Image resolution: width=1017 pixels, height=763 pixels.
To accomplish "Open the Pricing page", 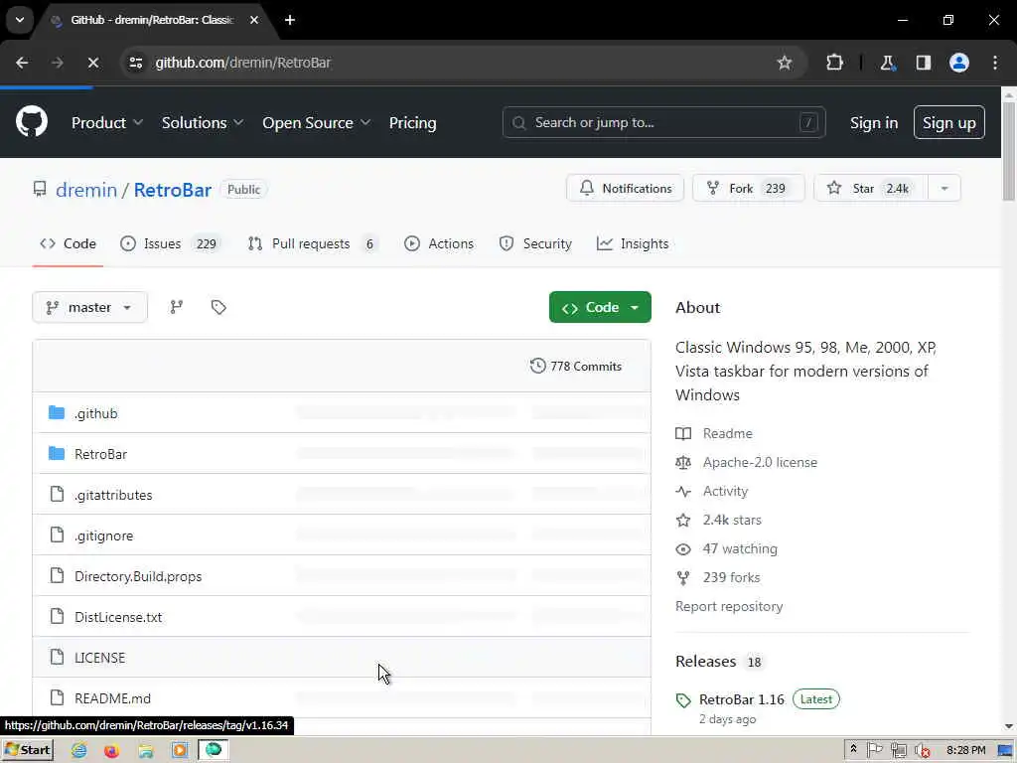I will coord(412,122).
